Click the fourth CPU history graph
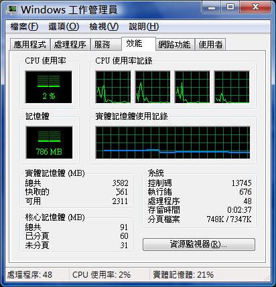This screenshot has height=287, width=276. click(x=232, y=87)
